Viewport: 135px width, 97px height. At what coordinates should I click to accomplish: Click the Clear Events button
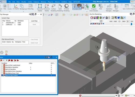(34, 40)
